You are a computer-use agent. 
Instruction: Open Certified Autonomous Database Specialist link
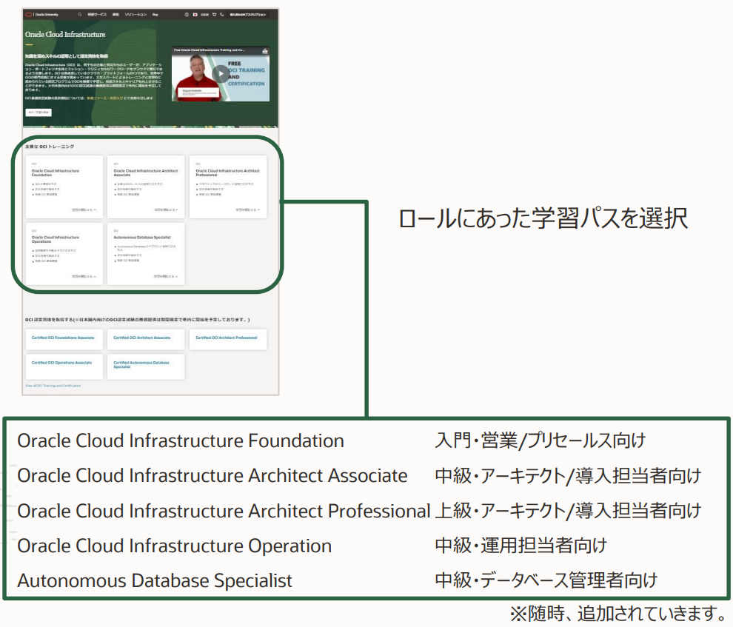[141, 364]
